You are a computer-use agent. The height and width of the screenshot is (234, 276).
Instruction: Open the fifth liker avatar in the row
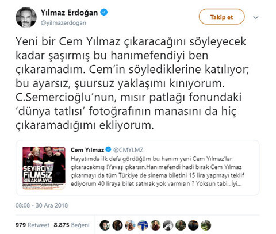(x=155, y=225)
